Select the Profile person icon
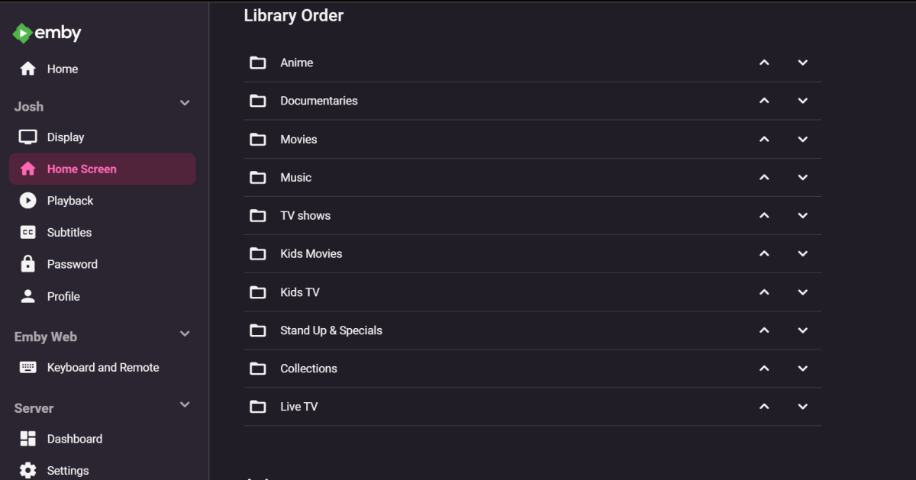The image size is (916, 480). coord(28,296)
